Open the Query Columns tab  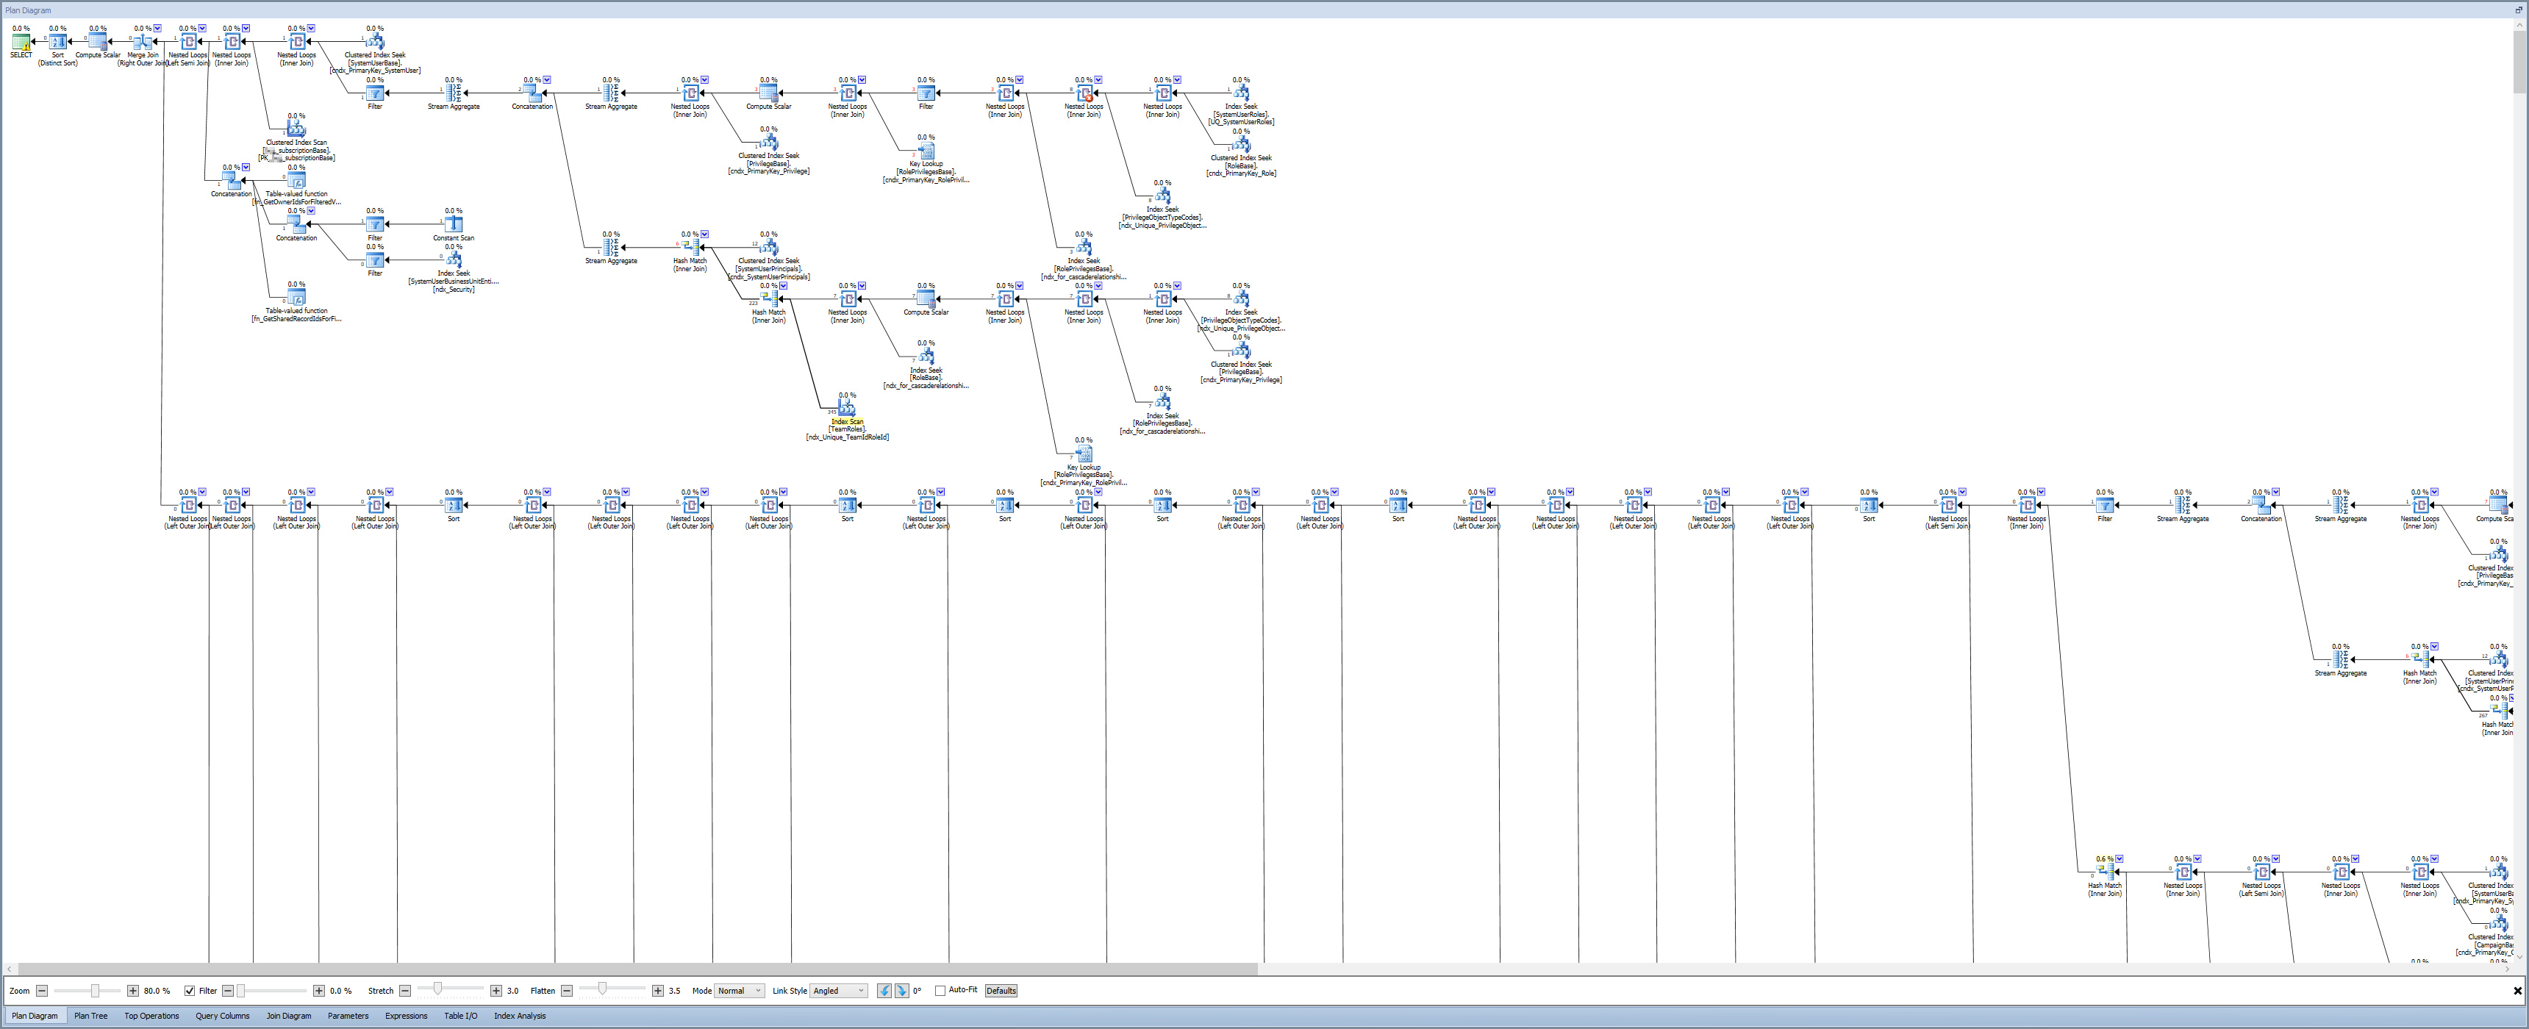tap(222, 1017)
